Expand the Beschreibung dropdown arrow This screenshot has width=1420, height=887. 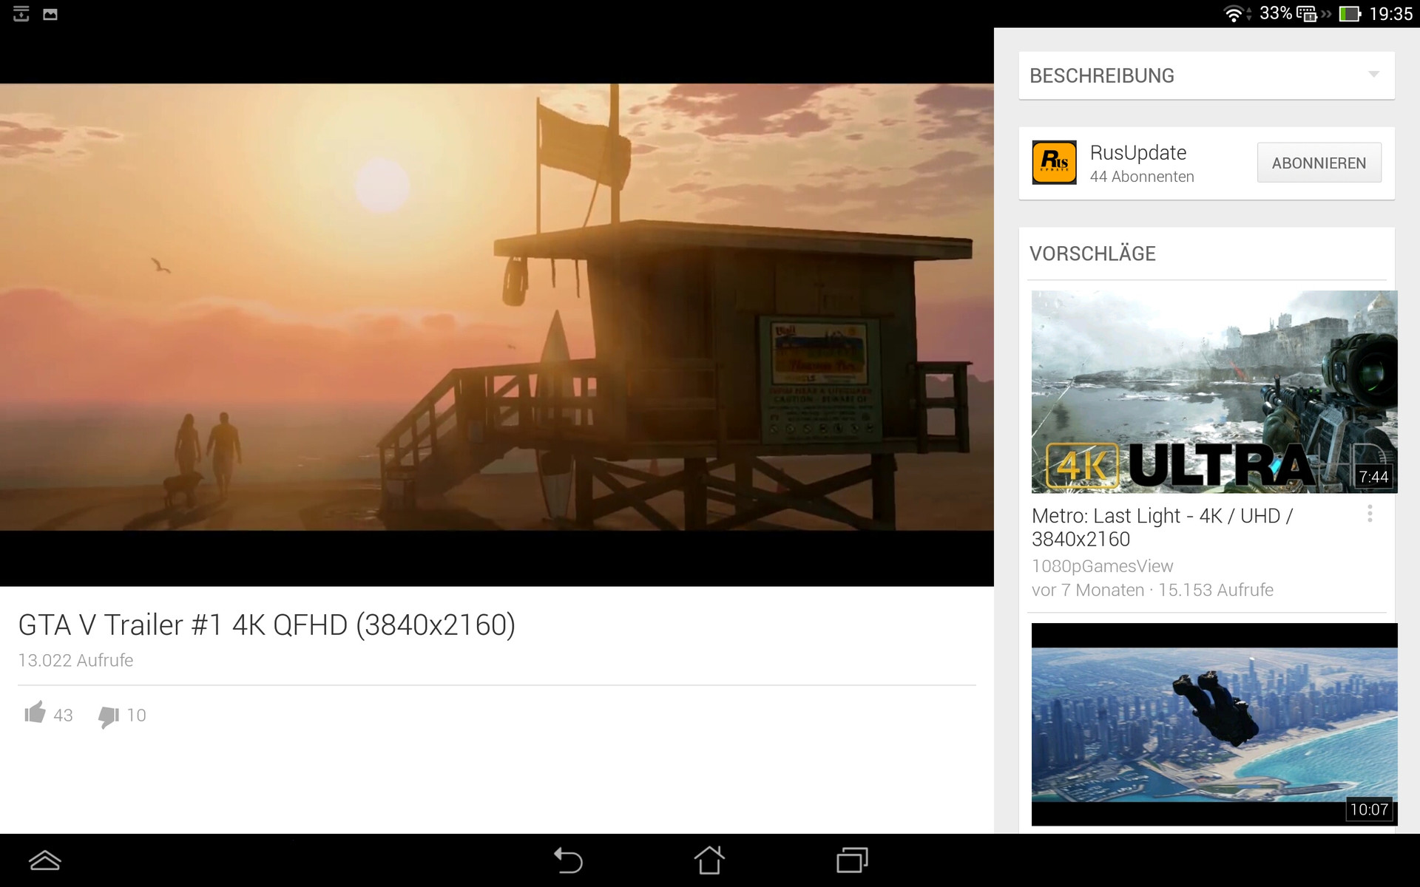(1373, 75)
